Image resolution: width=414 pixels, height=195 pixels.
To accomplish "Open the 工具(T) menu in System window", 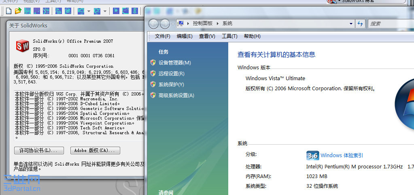I will tap(229, 36).
